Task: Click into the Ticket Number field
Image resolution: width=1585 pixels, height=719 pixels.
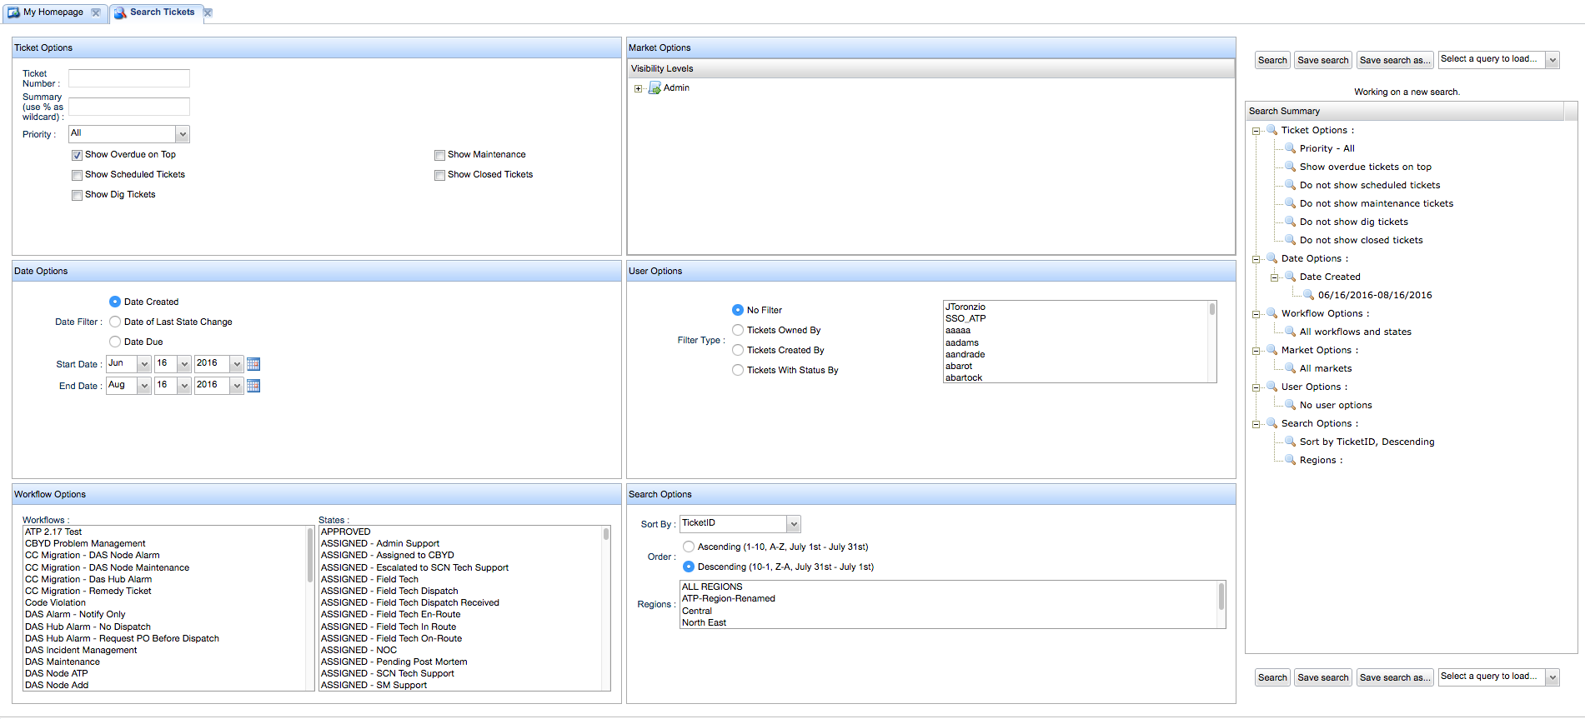Action: 129,78
